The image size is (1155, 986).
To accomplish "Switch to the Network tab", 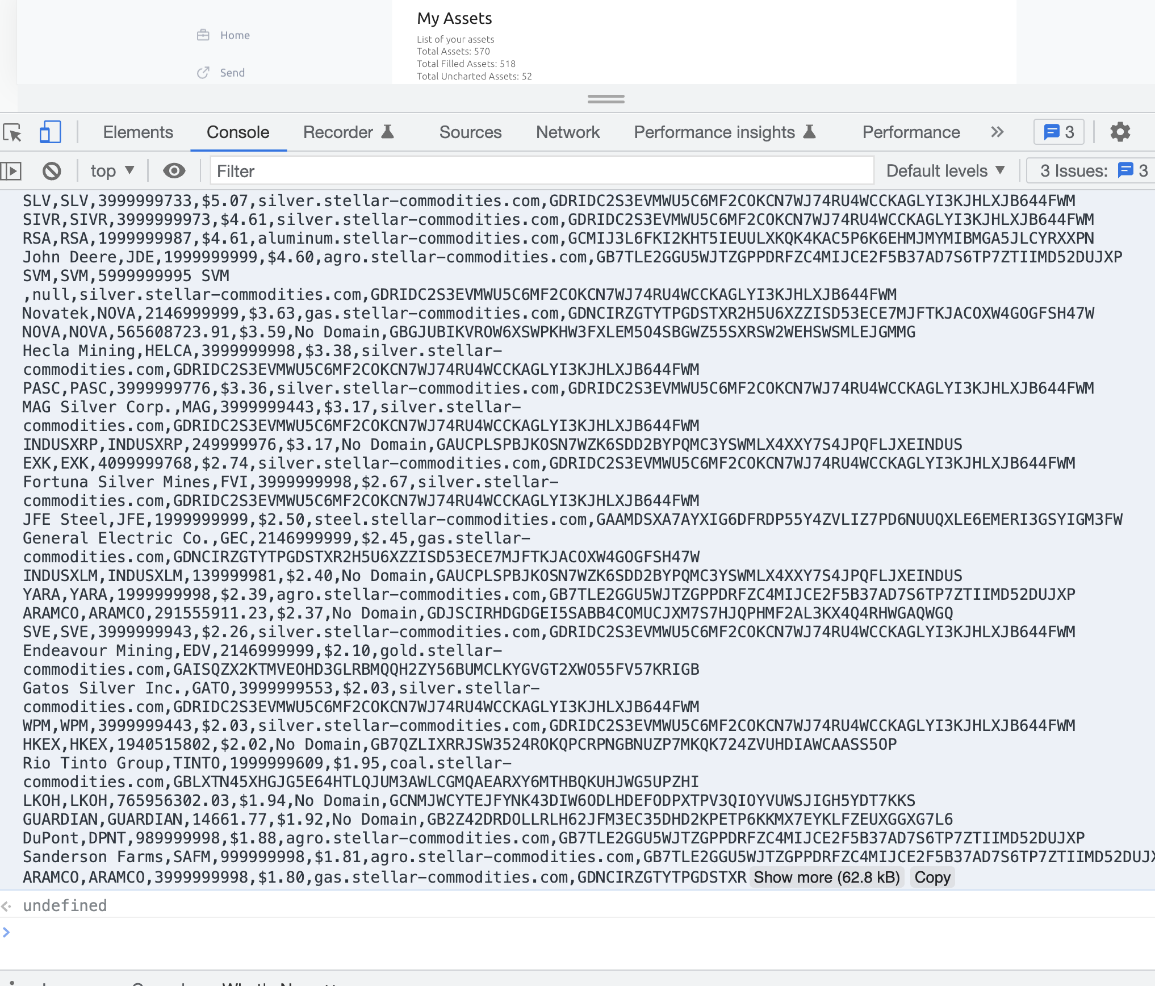I will [x=567, y=132].
